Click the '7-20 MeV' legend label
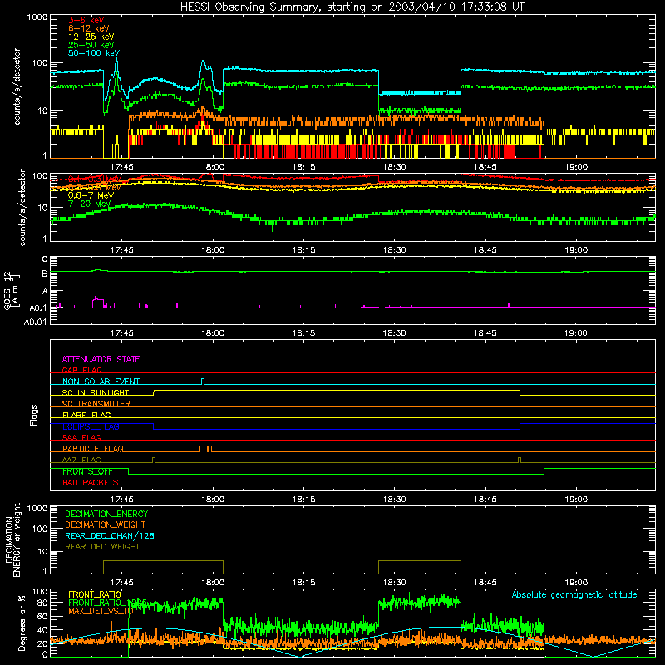The height and width of the screenshot is (665, 665). [x=89, y=204]
